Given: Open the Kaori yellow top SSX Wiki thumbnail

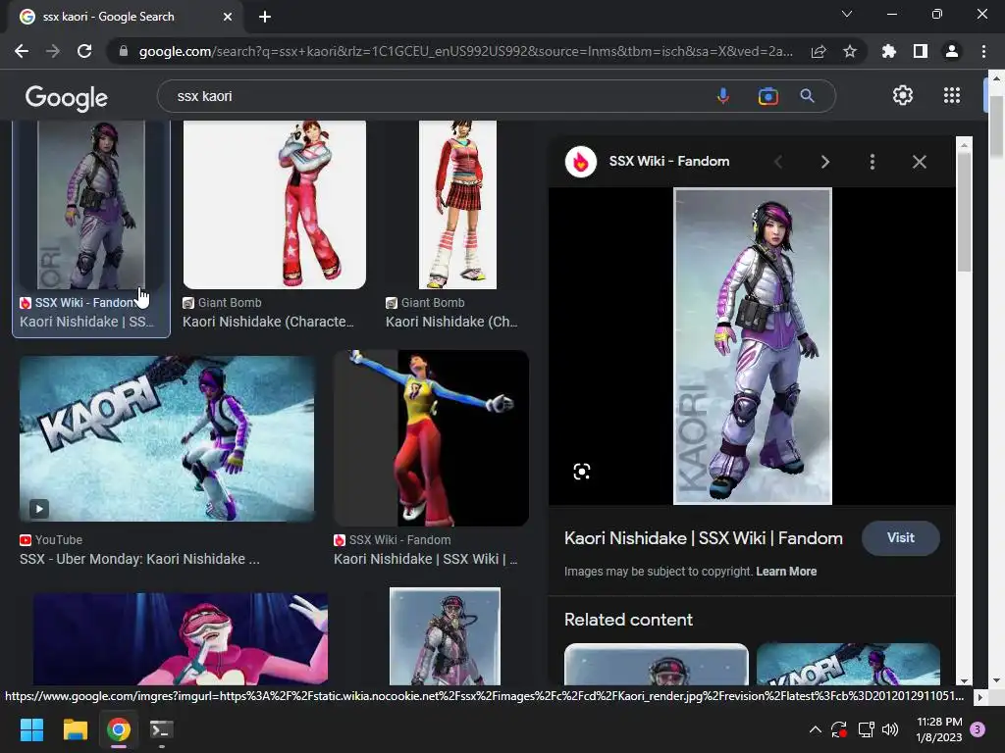Looking at the screenshot, I should [x=431, y=438].
